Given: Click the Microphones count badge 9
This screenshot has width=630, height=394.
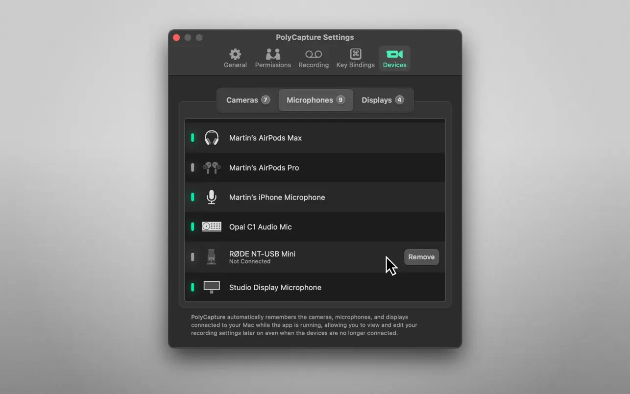Looking at the screenshot, I should pos(340,100).
